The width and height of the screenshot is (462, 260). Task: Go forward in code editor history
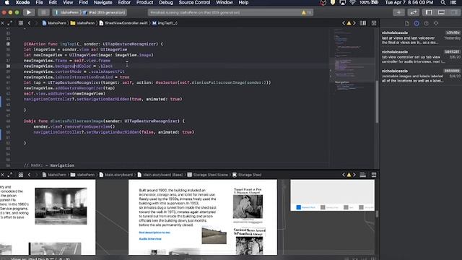click(x=36, y=23)
